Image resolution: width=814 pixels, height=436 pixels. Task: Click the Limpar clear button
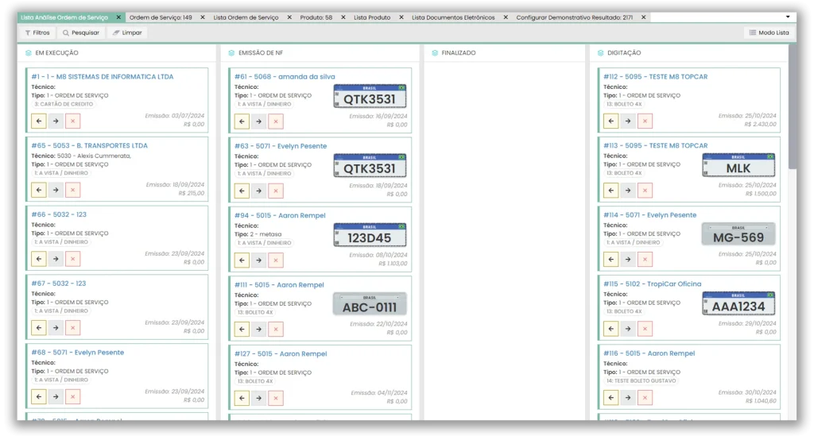point(127,33)
